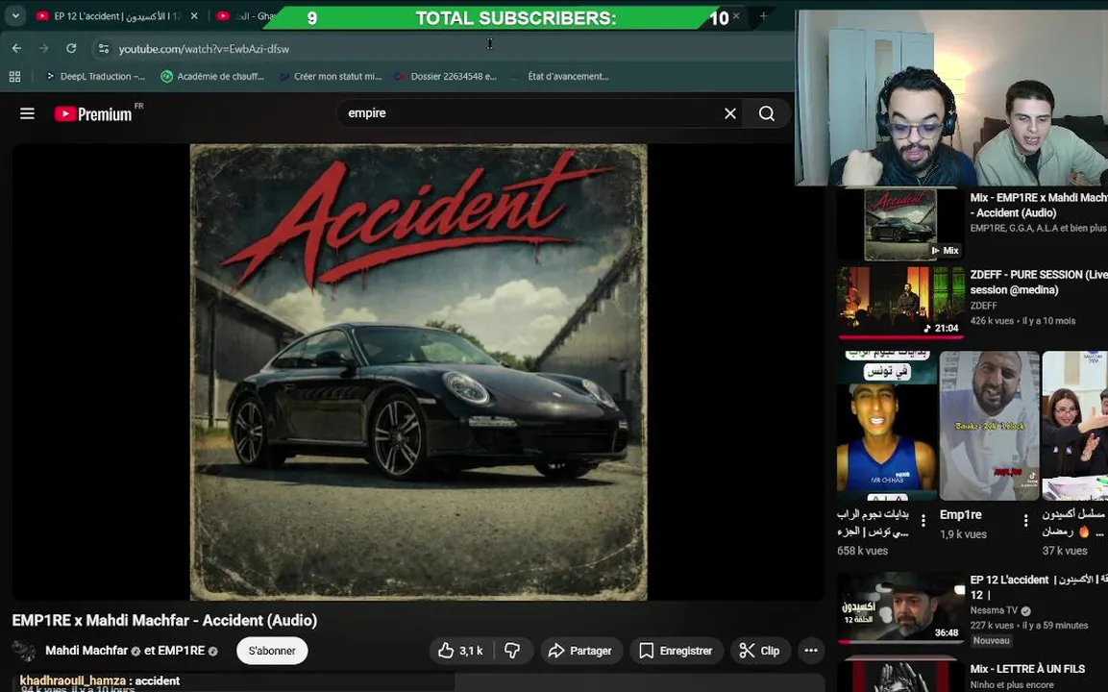Like the video with thumbs up 3,1 k
The height and width of the screenshot is (692, 1108).
(460, 651)
